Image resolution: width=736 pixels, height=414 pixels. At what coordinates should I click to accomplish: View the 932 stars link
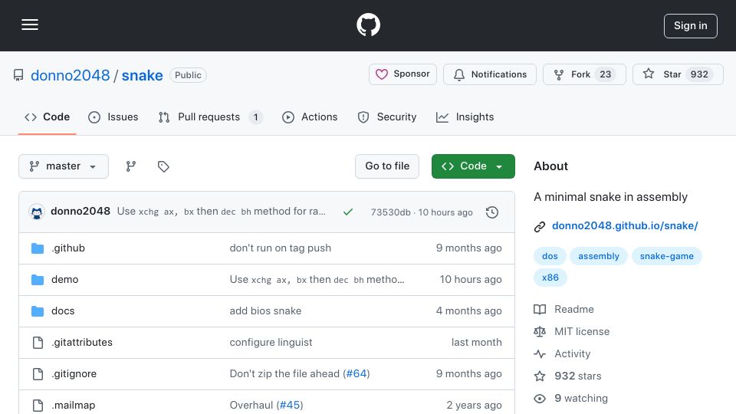coord(568,376)
